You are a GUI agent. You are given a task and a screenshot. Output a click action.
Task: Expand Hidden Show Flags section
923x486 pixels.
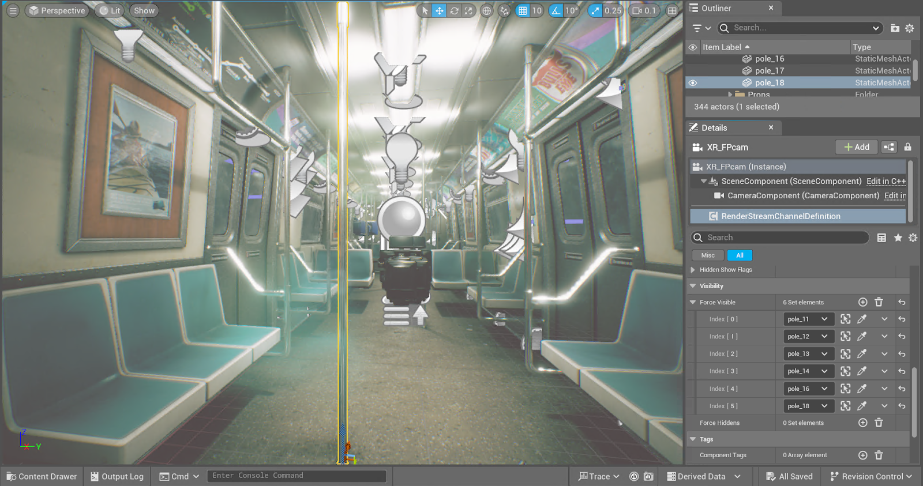693,270
